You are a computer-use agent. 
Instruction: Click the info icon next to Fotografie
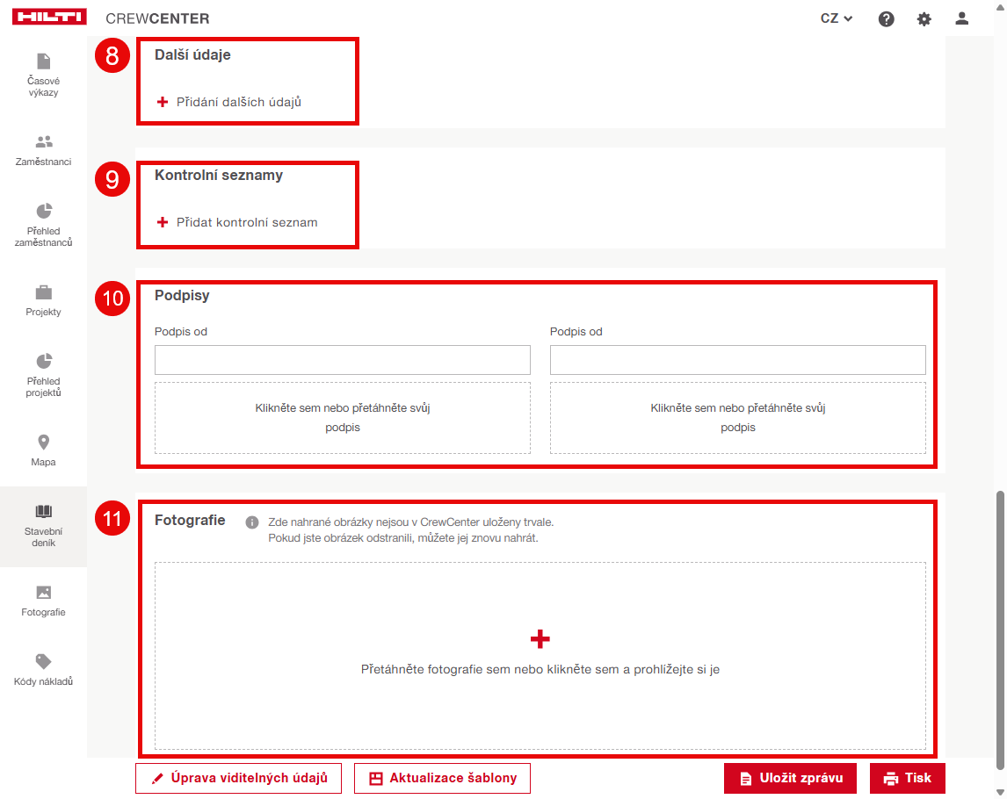pyautogui.click(x=252, y=522)
